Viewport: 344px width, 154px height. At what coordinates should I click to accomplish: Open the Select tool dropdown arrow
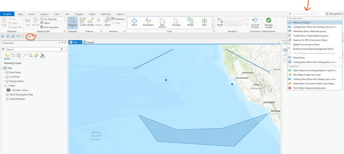107,27
